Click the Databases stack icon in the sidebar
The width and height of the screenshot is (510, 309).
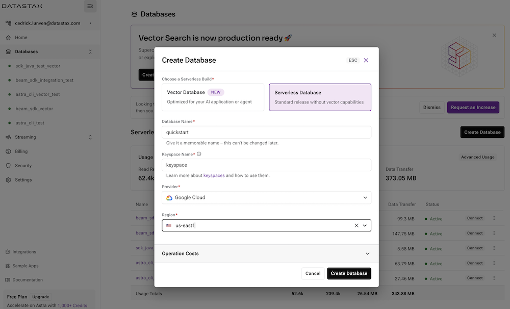click(8, 51)
